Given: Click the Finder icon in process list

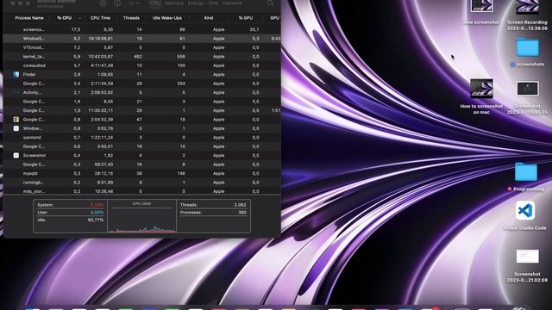Looking at the screenshot, I should (16, 75).
